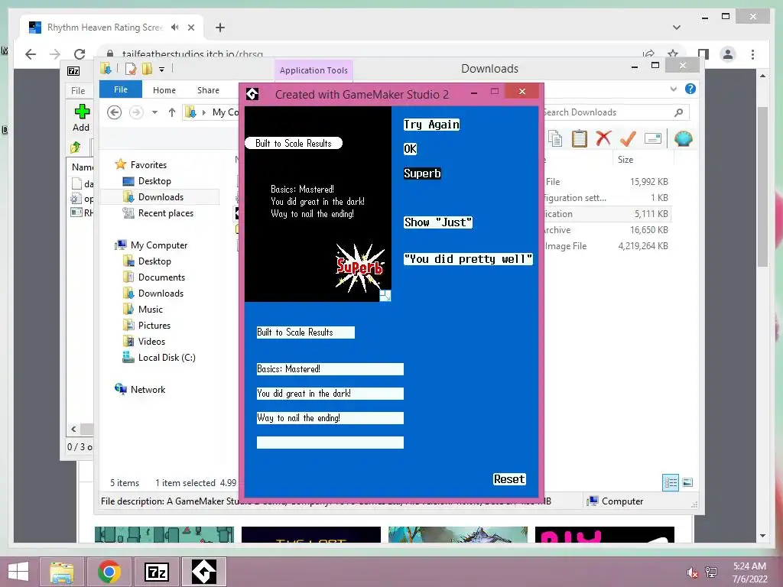
Task: Select Downloads under Favorites
Action: (x=161, y=196)
